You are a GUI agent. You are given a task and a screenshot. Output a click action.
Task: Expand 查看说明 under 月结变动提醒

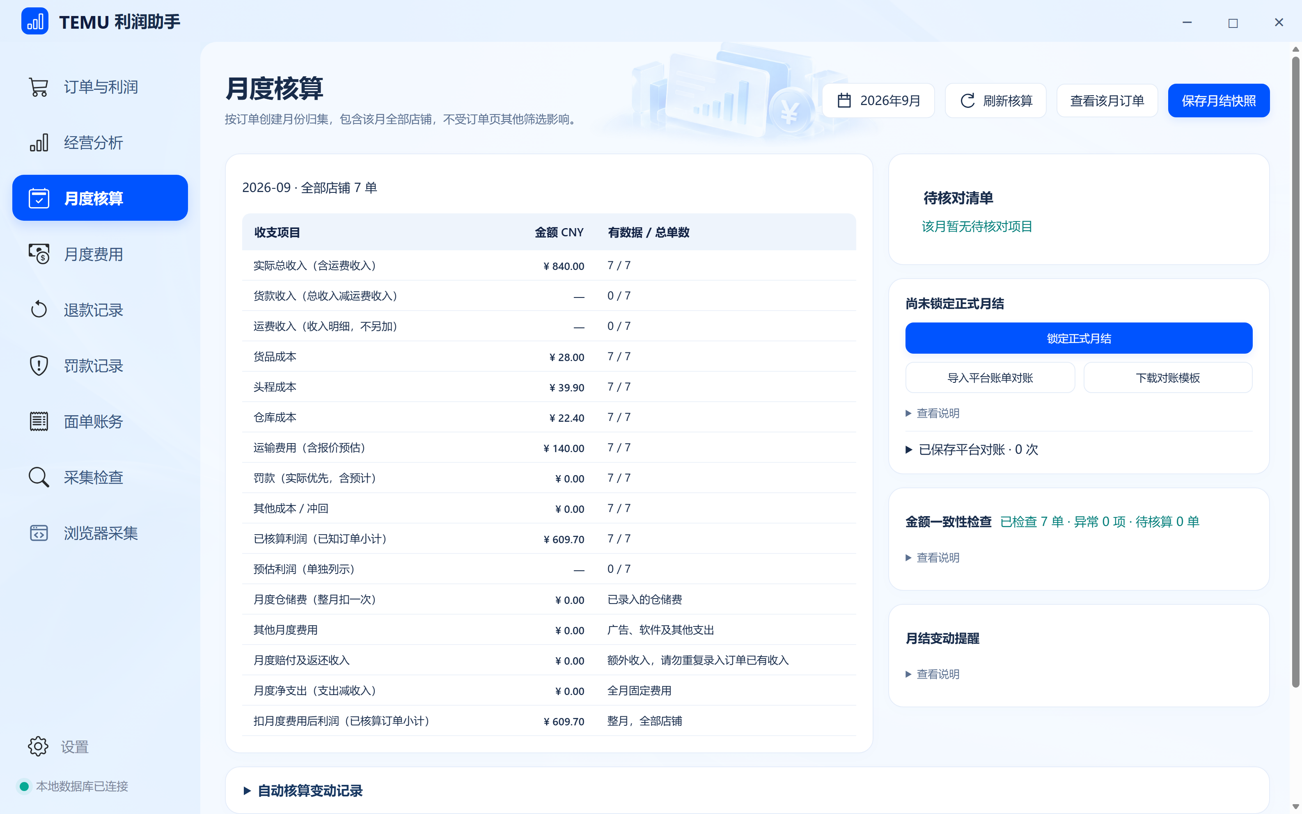[x=933, y=674]
